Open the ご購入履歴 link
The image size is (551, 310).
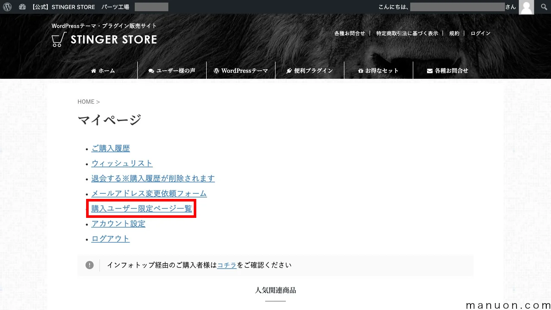tap(111, 148)
